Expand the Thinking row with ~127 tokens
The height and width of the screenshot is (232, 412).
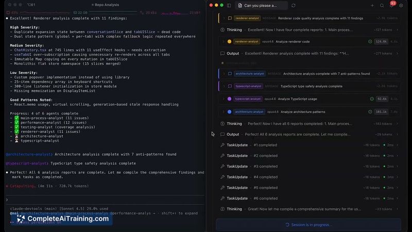pos(397,30)
